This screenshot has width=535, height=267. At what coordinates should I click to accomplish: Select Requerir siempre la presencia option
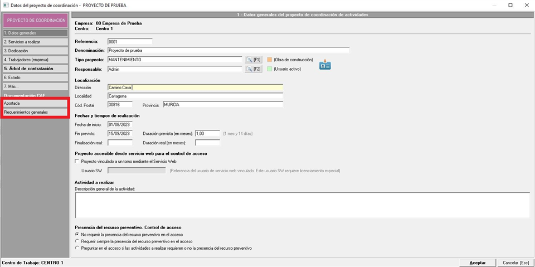tap(77, 241)
